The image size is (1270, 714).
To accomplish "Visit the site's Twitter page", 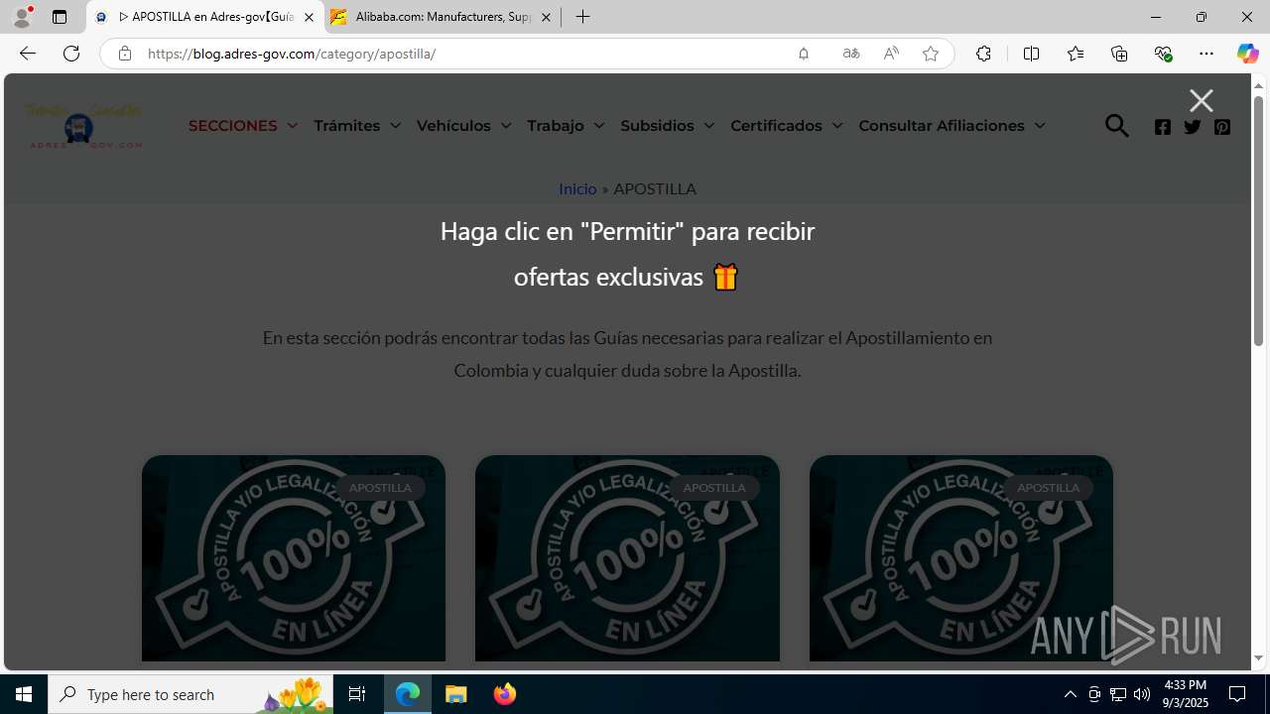I will (x=1193, y=127).
